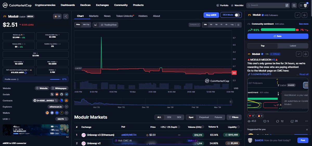
Task: Open Watchlist from top bar
Action: coord(237,5)
